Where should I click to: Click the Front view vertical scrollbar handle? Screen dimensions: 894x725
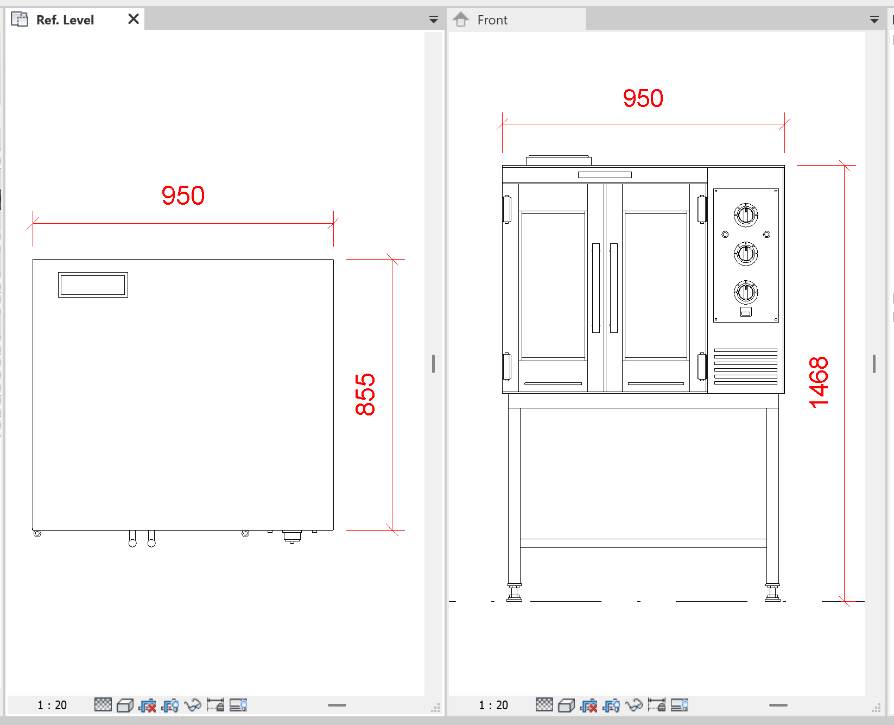[x=874, y=364]
